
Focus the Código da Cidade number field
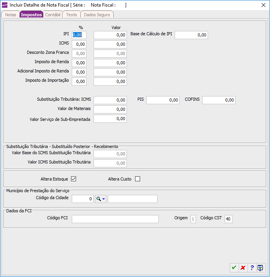[83, 199]
